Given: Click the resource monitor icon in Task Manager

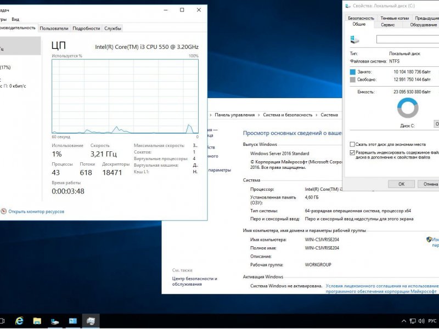Looking at the screenshot, I should coord(3,211).
